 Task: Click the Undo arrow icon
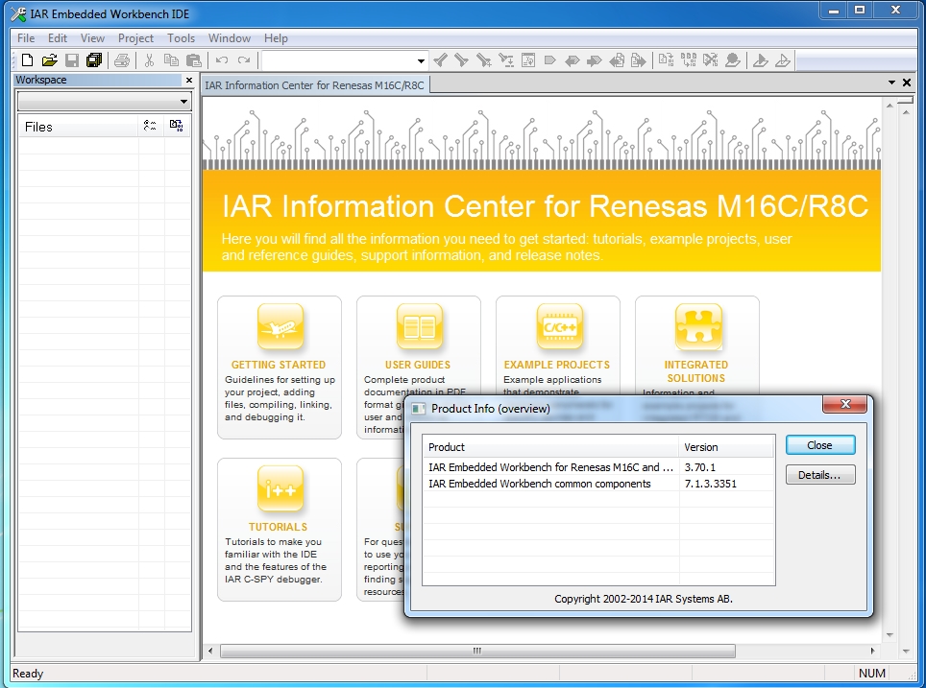(222, 60)
